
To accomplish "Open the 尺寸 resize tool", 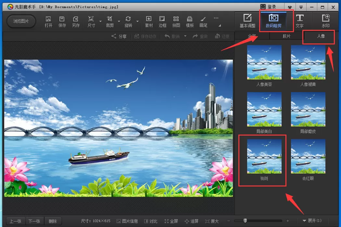I will [91, 22].
